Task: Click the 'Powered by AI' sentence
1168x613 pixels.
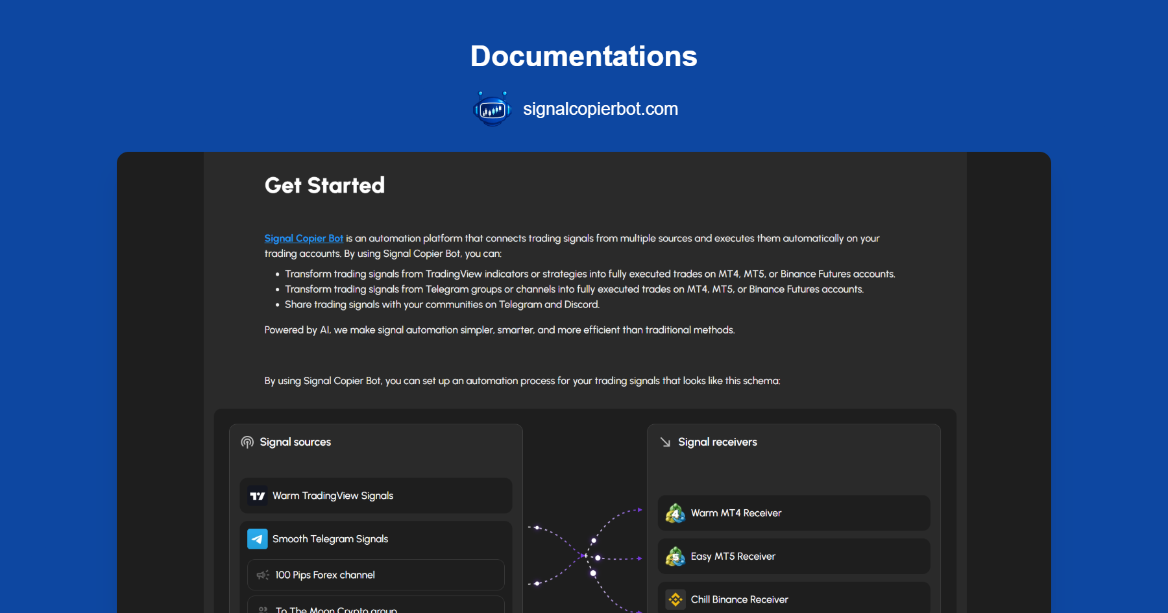Action: (x=500, y=330)
